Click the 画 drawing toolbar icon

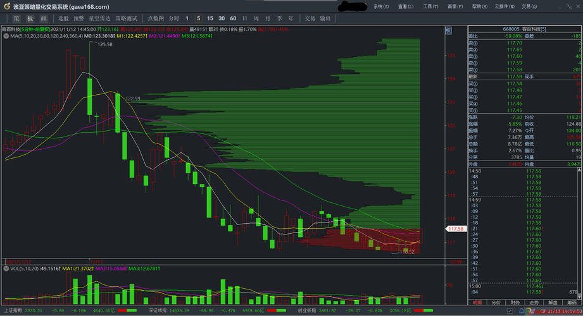[x=43, y=18]
